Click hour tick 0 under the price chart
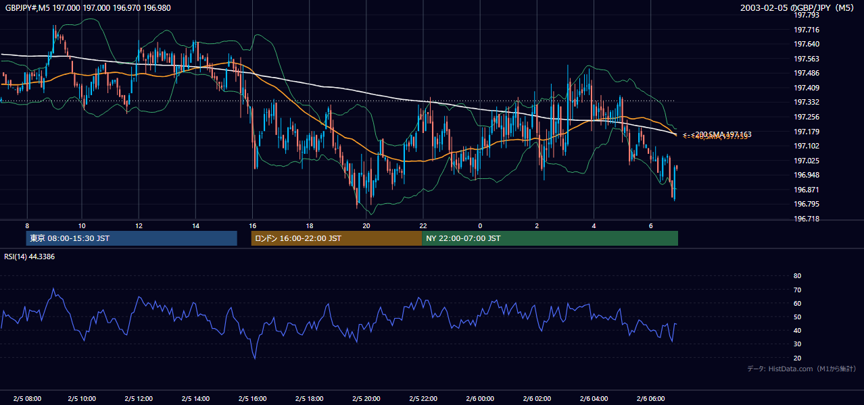Screen dimensions: 864x405 (x=480, y=225)
